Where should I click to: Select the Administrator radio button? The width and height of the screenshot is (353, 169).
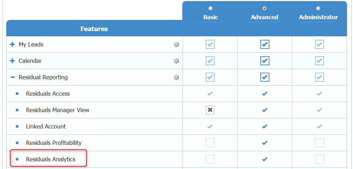click(318, 8)
